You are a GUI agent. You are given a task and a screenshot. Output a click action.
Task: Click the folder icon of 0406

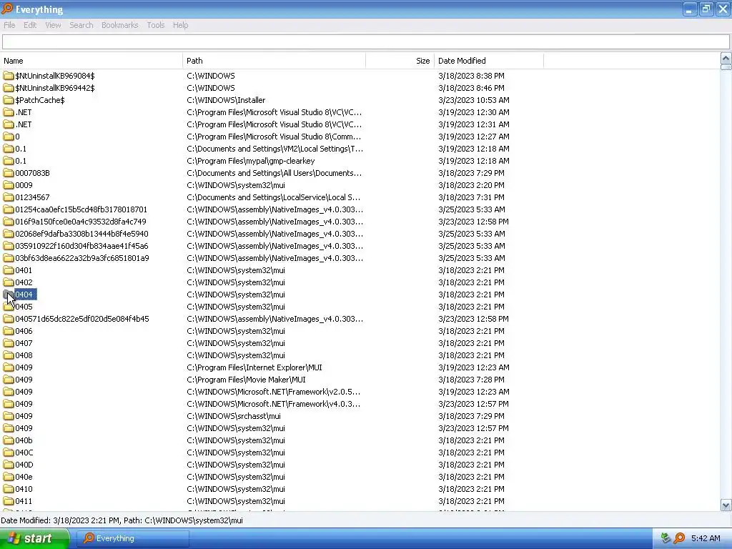click(9, 331)
